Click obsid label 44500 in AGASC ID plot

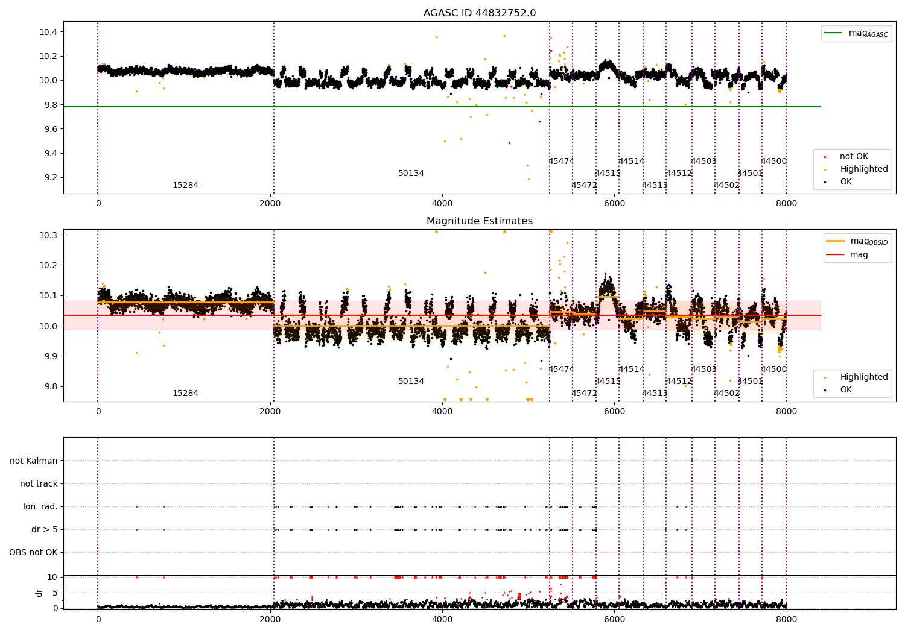click(773, 162)
